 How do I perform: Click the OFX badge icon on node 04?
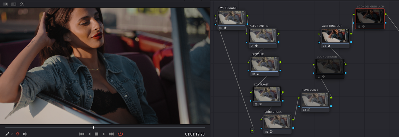(329, 46)
